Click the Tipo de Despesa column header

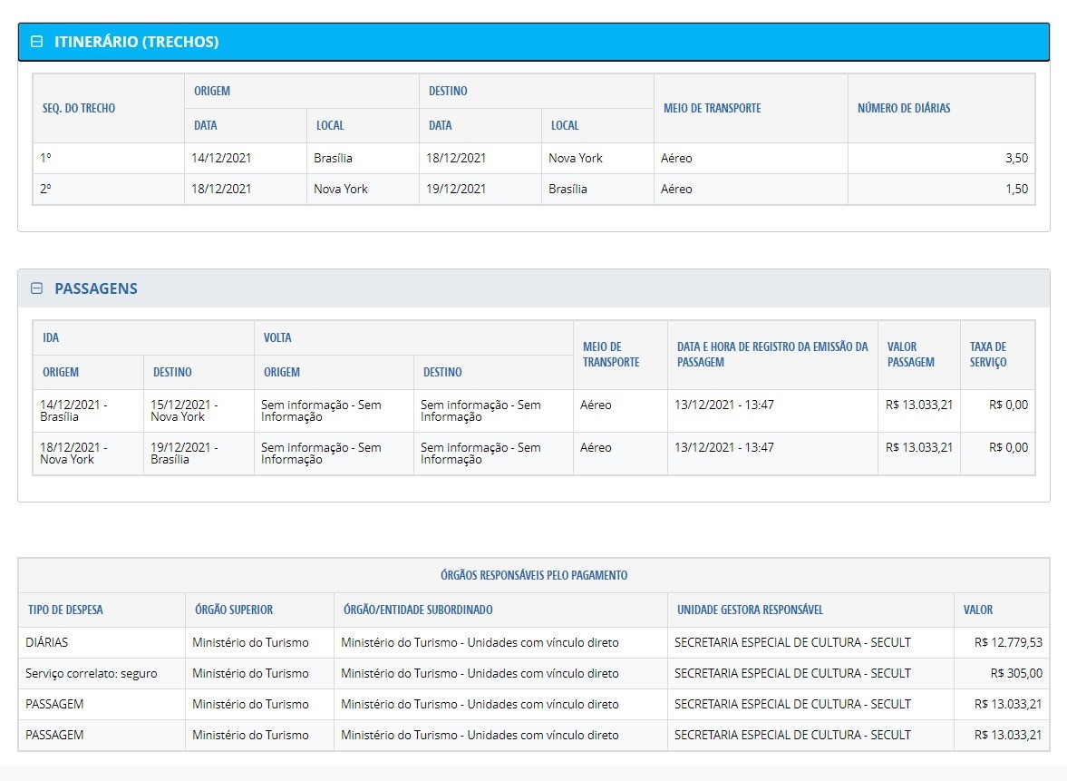pos(65,610)
